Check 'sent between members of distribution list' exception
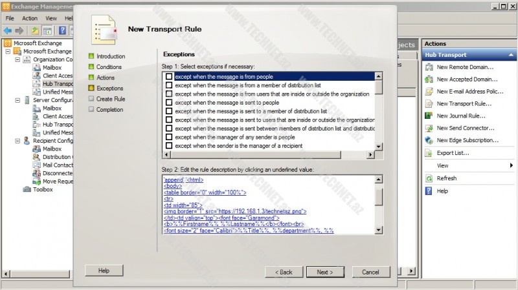This screenshot has width=518, height=290. 169,128
